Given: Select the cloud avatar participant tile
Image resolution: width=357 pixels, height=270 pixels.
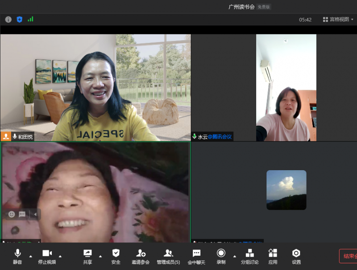Looking at the screenshot, I should coord(286,190).
